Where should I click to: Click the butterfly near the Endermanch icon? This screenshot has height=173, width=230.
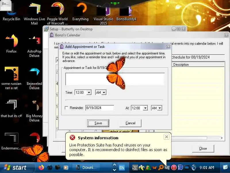tap(36, 153)
